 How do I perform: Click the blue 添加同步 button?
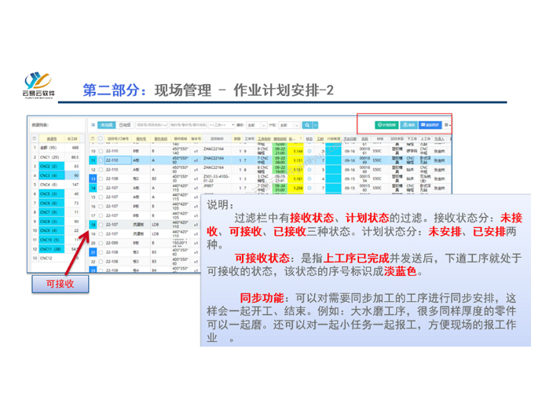coord(430,124)
